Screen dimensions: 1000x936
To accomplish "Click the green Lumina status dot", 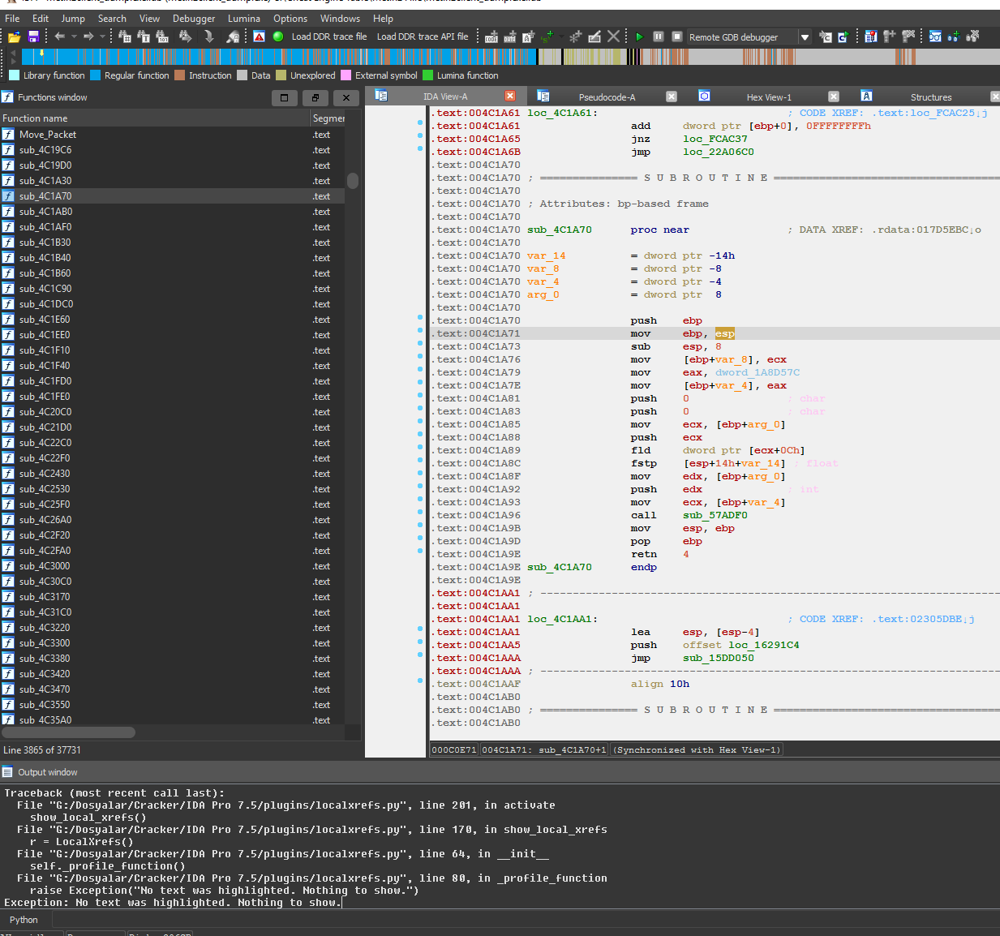I will click(277, 36).
